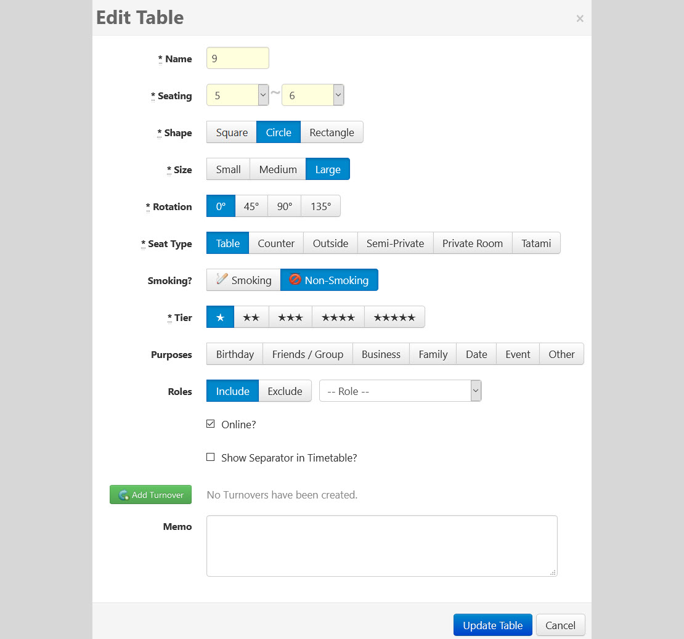Select Square shape
The image size is (684, 639).
[x=232, y=132]
